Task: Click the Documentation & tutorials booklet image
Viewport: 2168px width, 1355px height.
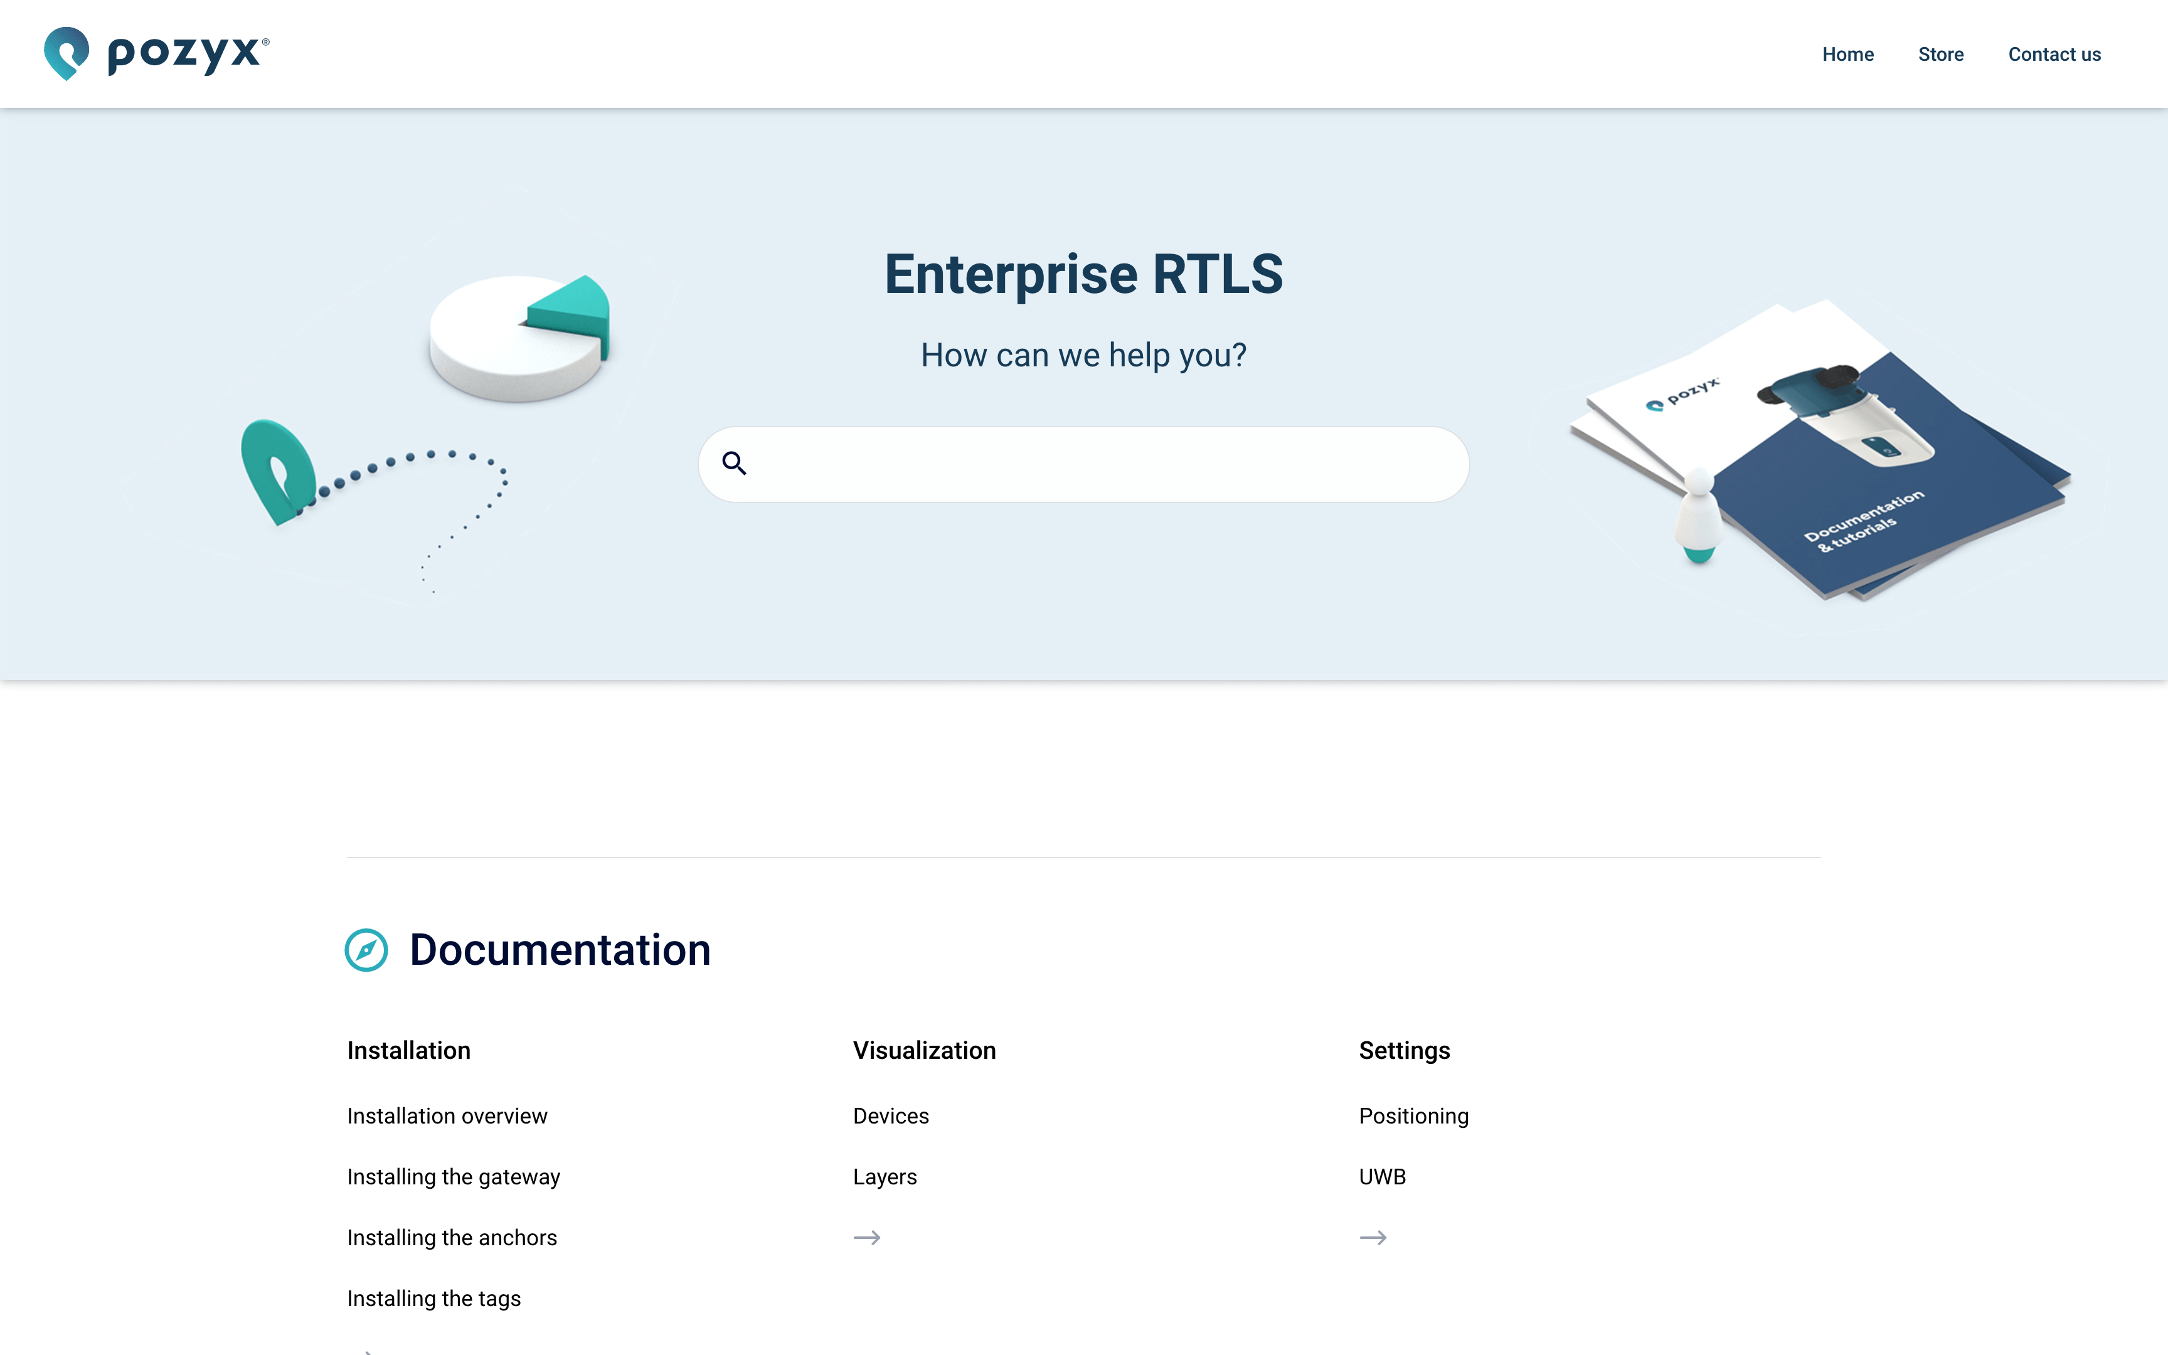Action: click(x=1820, y=450)
